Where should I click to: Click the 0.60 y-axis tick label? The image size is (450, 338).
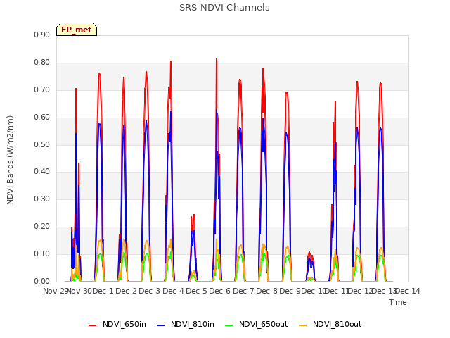tap(42, 118)
